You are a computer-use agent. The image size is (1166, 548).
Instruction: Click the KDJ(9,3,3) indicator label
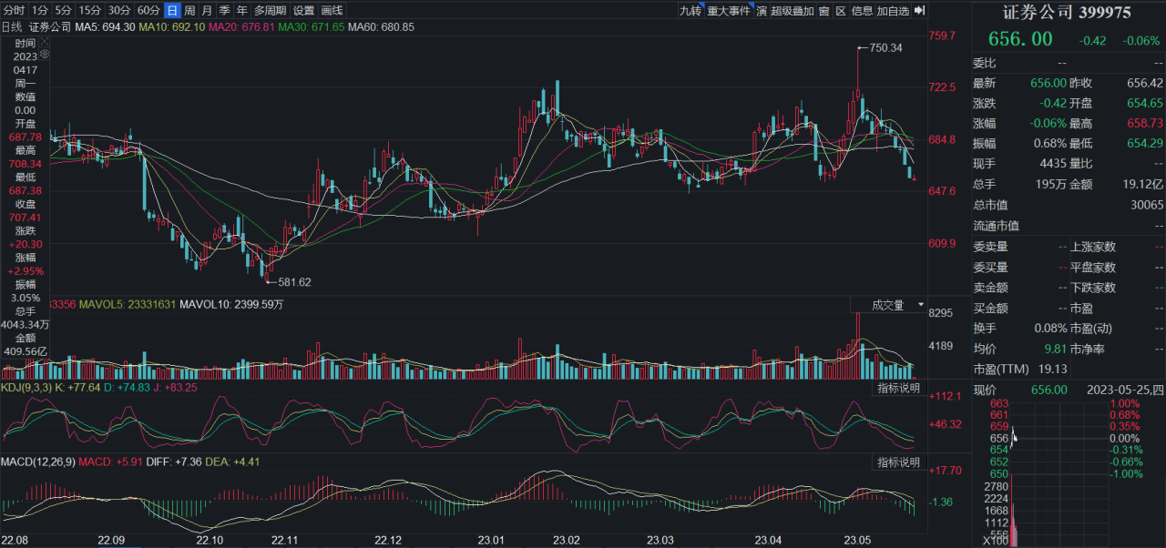28,387
